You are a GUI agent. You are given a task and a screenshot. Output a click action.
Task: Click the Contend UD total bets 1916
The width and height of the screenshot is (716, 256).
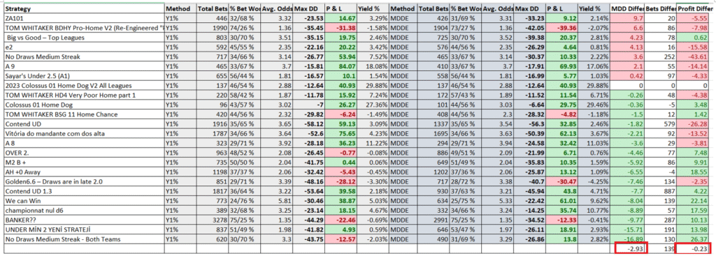pyautogui.click(x=213, y=123)
